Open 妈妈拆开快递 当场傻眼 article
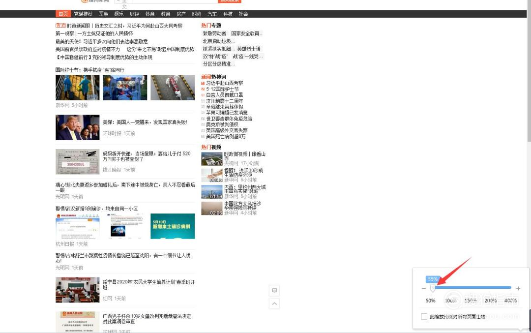 [147, 156]
